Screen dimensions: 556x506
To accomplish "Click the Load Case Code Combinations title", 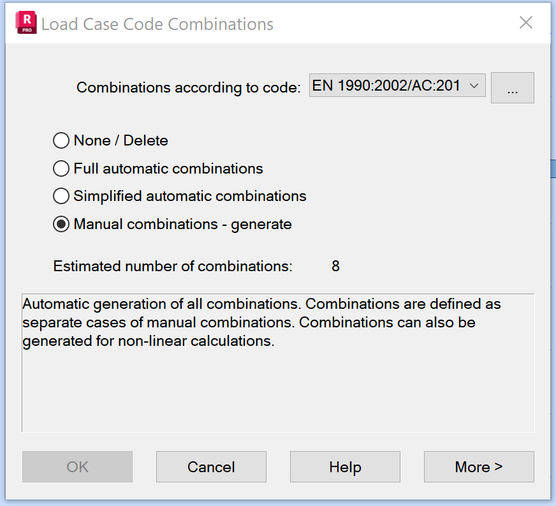I will (157, 24).
